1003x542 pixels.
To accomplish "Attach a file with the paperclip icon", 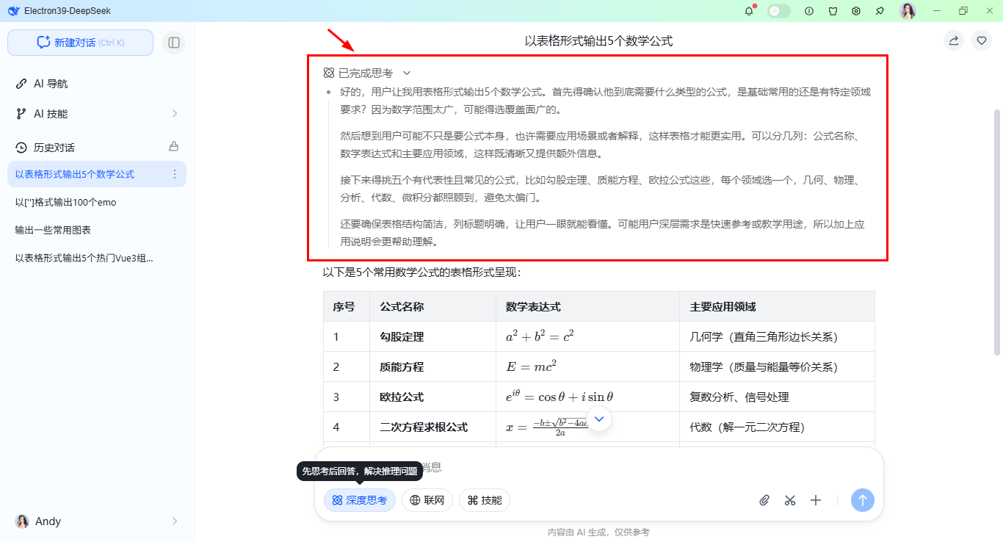I will click(x=764, y=500).
